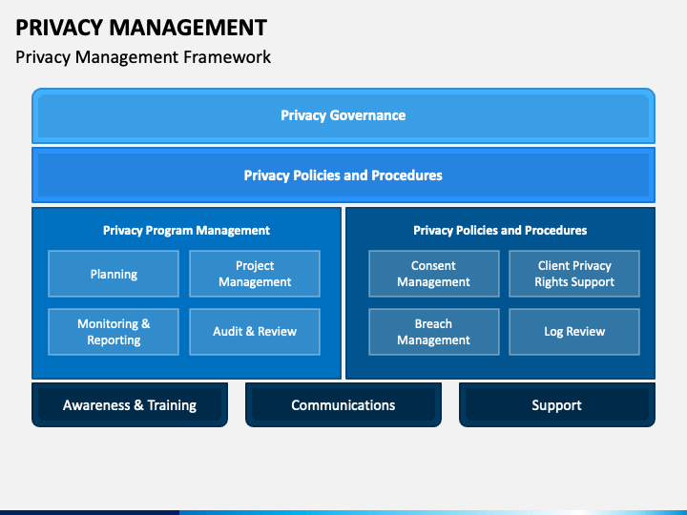Select the Privacy Management Framework subtitle
This screenshot has width=687, height=515.
[x=143, y=57]
